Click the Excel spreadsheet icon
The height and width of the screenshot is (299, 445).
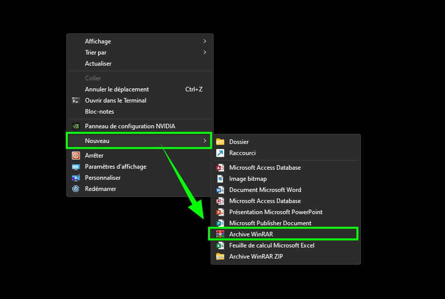[220, 245]
